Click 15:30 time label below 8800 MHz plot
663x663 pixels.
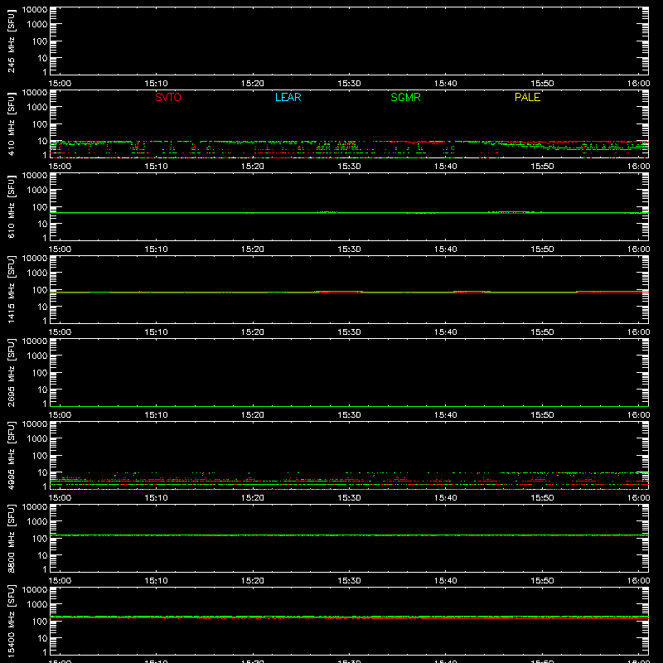pos(349,581)
